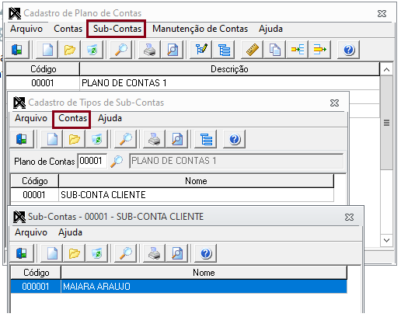Viewport: 401px width, 317px height.
Task: Click the scrollbar down arrow in plan list
Action: [x=386, y=240]
